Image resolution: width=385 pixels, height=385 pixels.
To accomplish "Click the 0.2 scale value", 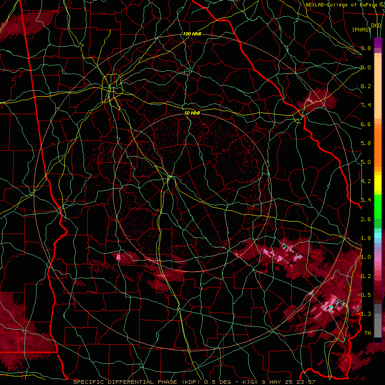I will (366, 276).
